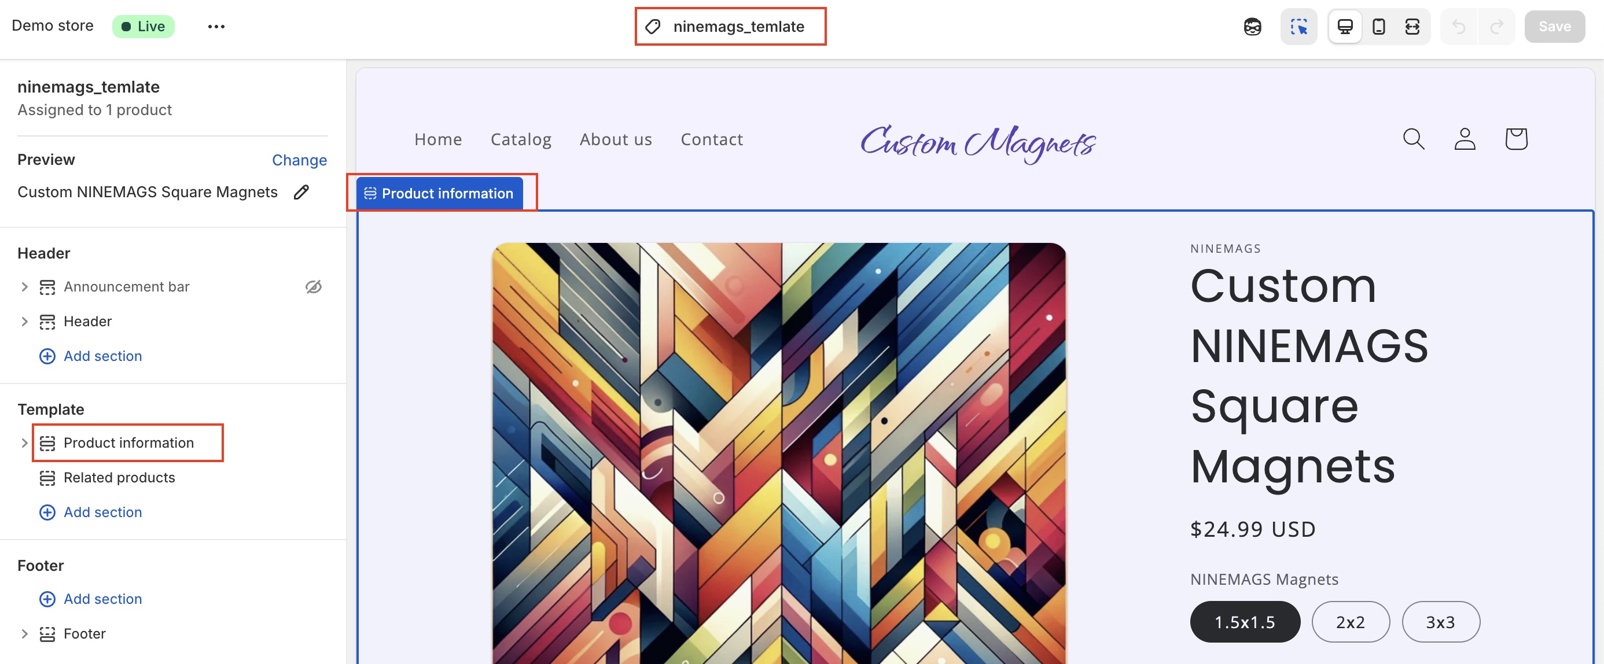Click the three-dots more actions menu

point(216,27)
